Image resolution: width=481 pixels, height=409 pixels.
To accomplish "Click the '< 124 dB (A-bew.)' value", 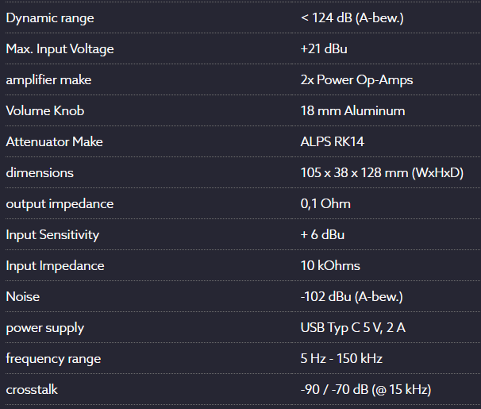I will click(352, 17).
